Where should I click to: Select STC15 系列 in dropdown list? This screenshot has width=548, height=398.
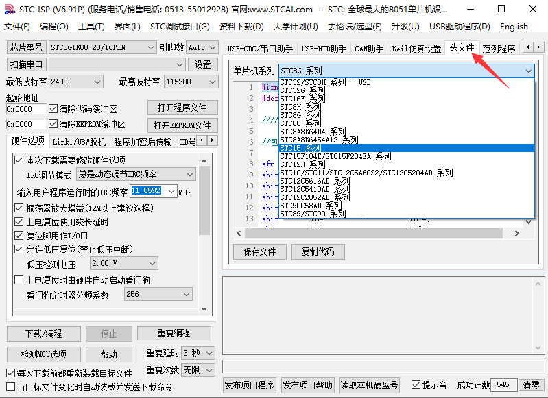(x=407, y=148)
